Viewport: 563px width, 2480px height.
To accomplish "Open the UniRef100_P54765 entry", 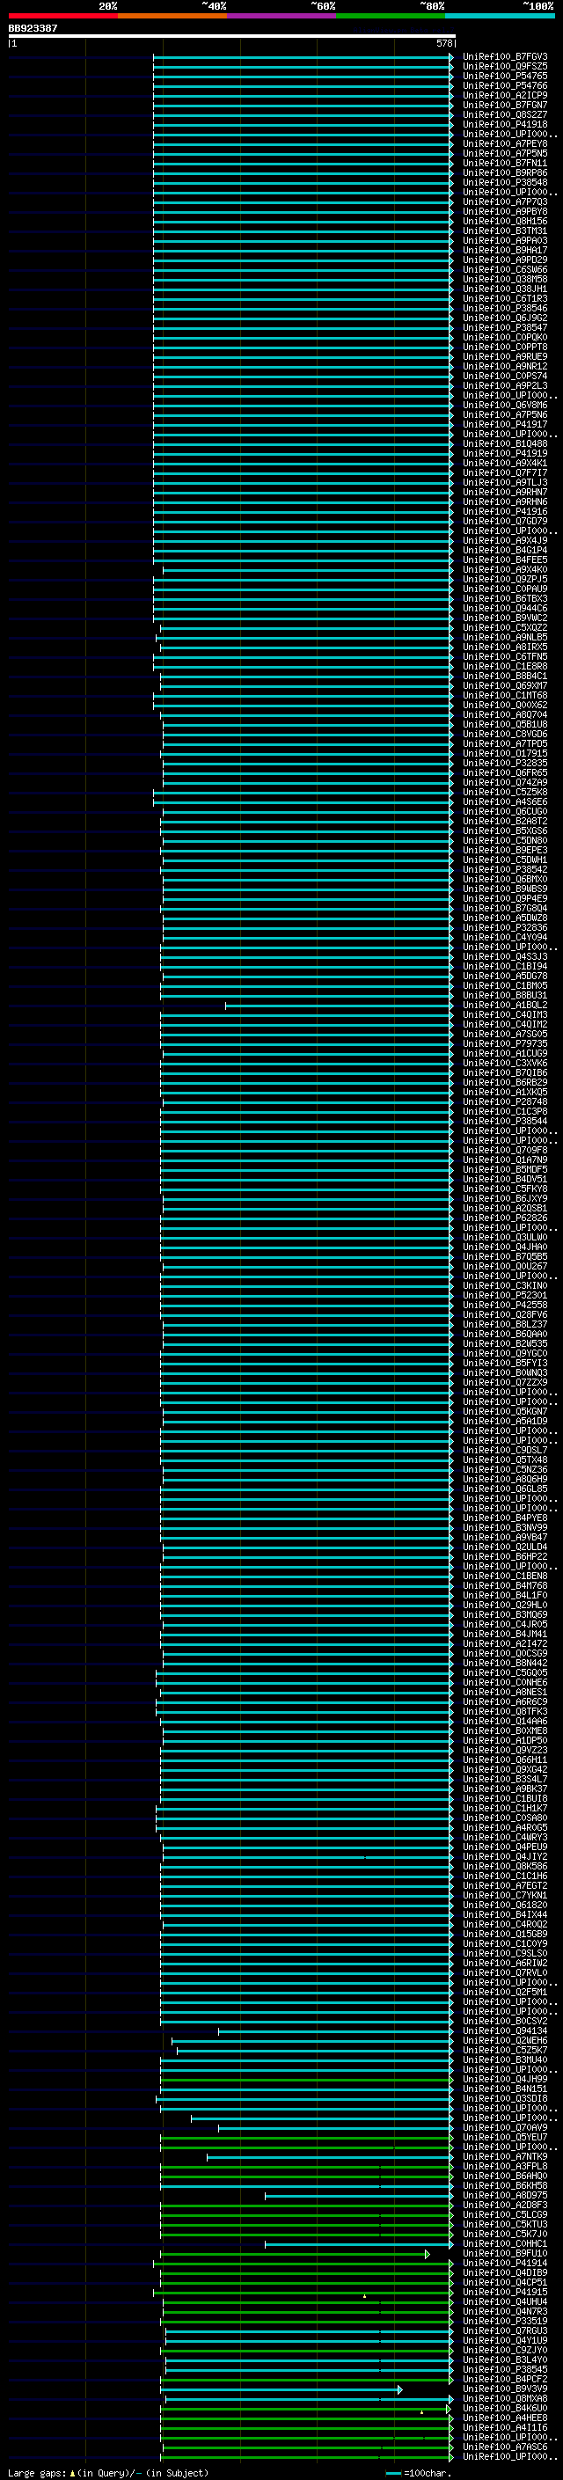I will tap(505, 76).
